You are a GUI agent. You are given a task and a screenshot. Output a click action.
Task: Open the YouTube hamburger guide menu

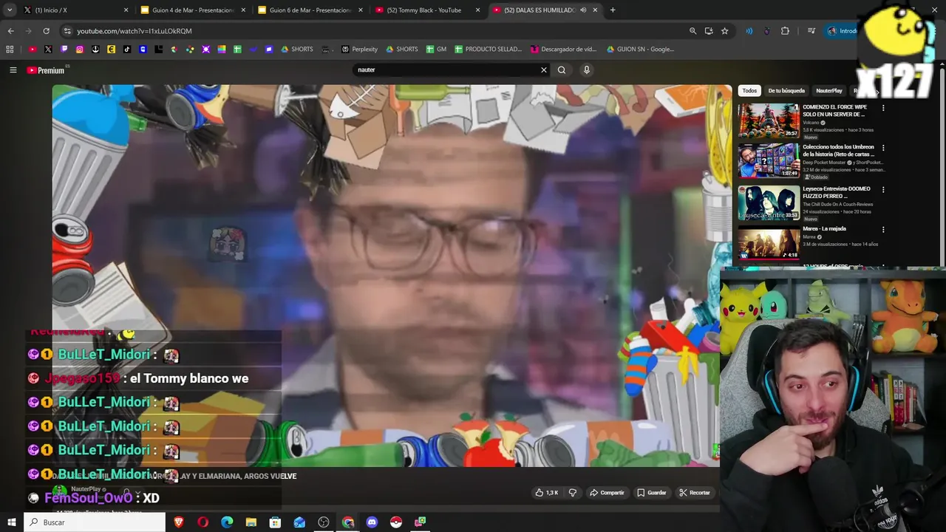(13, 70)
